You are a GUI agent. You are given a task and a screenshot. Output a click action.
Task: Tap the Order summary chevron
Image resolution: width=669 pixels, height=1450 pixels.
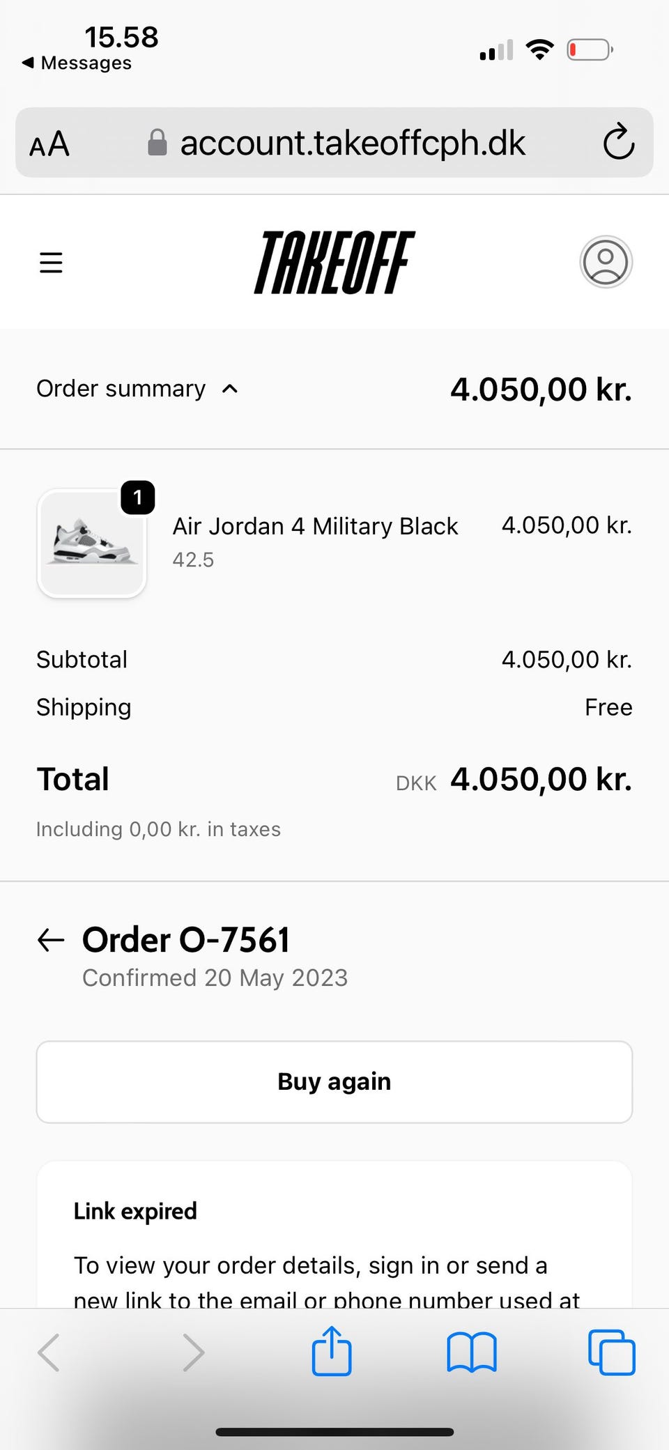point(230,389)
